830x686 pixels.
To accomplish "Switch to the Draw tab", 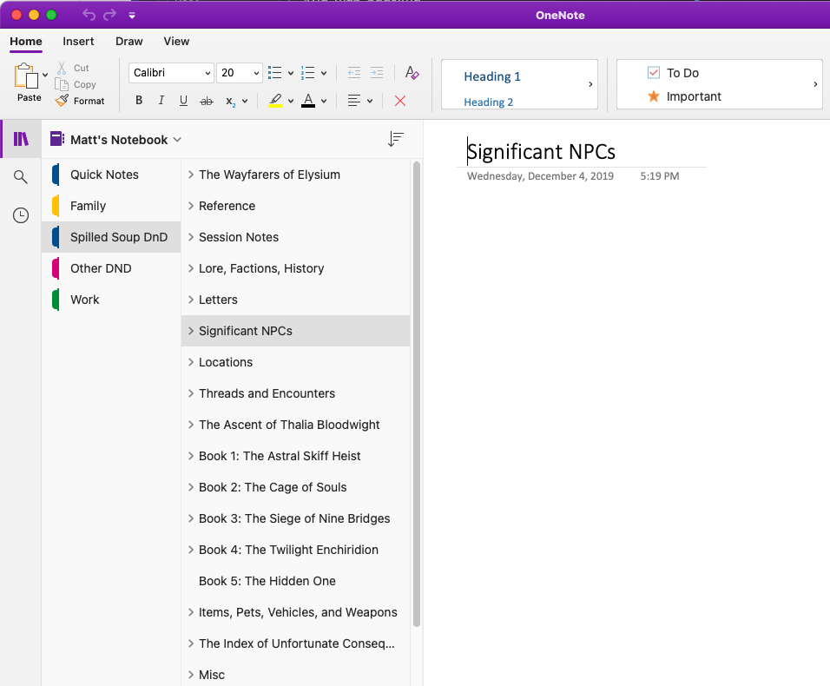I will [128, 42].
